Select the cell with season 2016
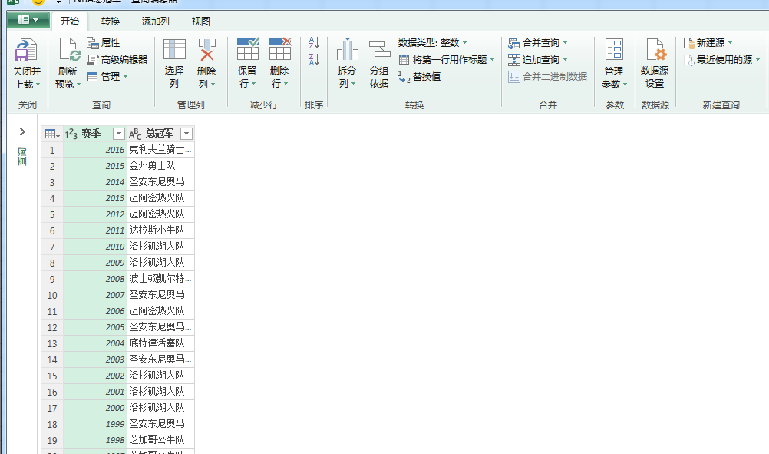This screenshot has width=769, height=454. (94, 150)
